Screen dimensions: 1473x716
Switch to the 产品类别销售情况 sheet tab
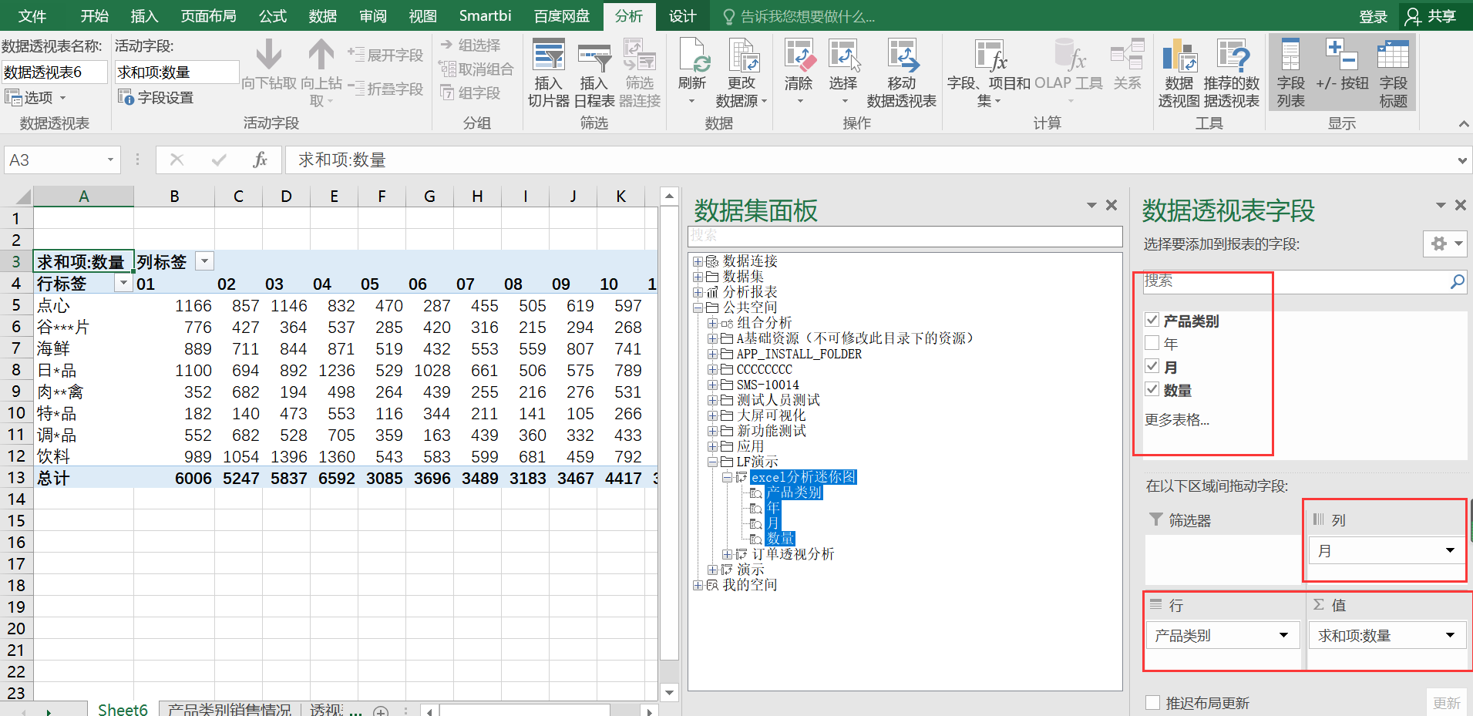click(x=230, y=709)
